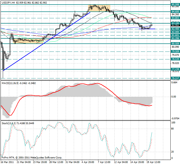Image resolution: width=180 pixels, height=164 pixels.
Task: Click the 19 Apr 12:00 time marker
Action: pyautogui.click(x=154, y=162)
